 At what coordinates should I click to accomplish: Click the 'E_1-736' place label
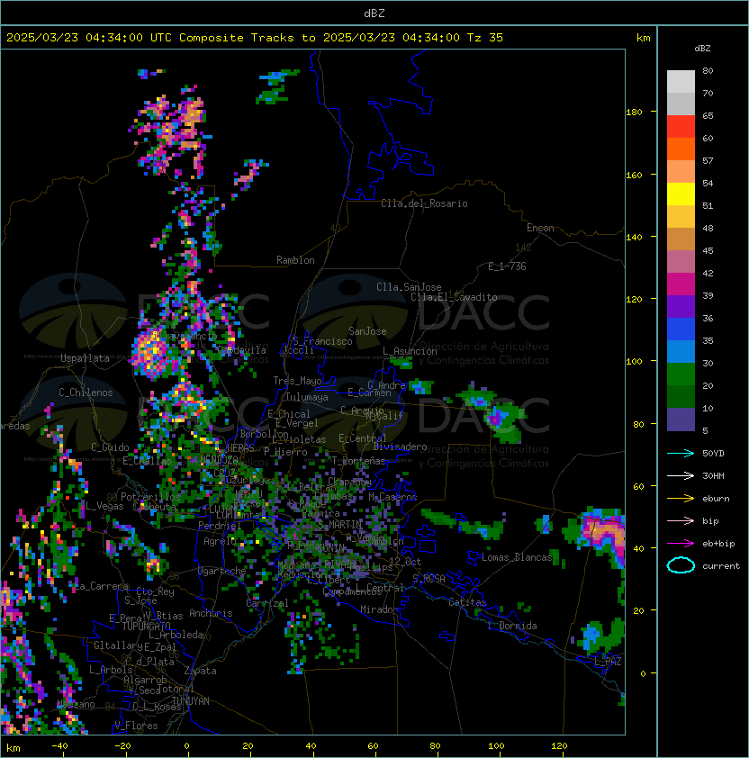pyautogui.click(x=507, y=266)
